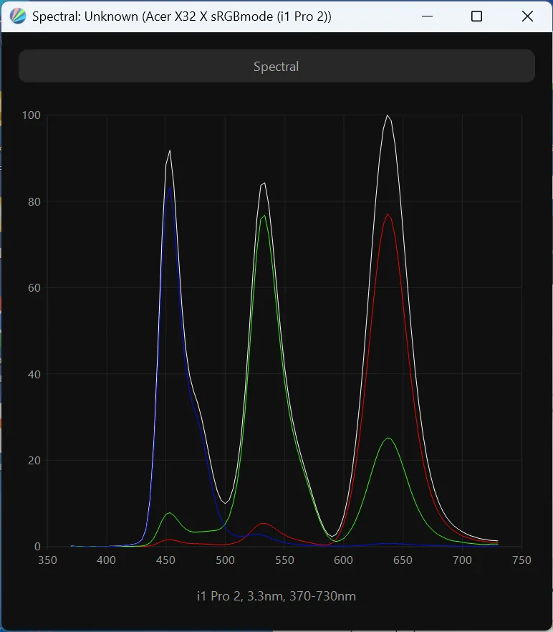Click the 'i1 Pro 2, 3.3nm, 370-730nm' caption
This screenshot has height=632, width=553.
pyautogui.click(x=276, y=596)
